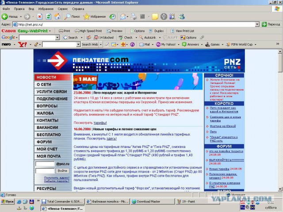283x212 pixels.
Task: Open 'Забыли пароль?' link
Action: tap(57, 181)
